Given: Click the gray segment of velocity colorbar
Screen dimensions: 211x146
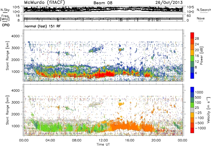Looking at the screenshot, I should pos(192,110).
